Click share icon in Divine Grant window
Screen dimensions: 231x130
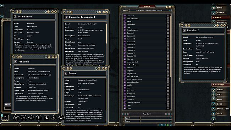49,11
